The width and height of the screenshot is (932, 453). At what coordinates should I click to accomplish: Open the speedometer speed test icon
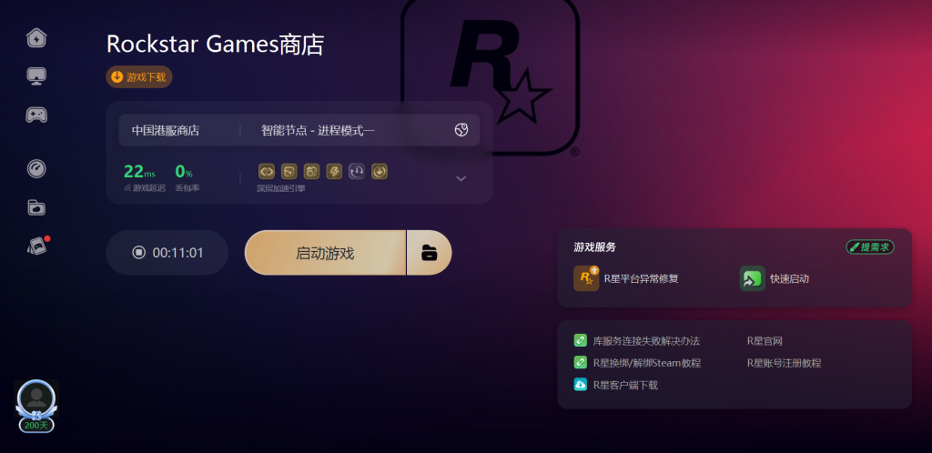click(36, 169)
